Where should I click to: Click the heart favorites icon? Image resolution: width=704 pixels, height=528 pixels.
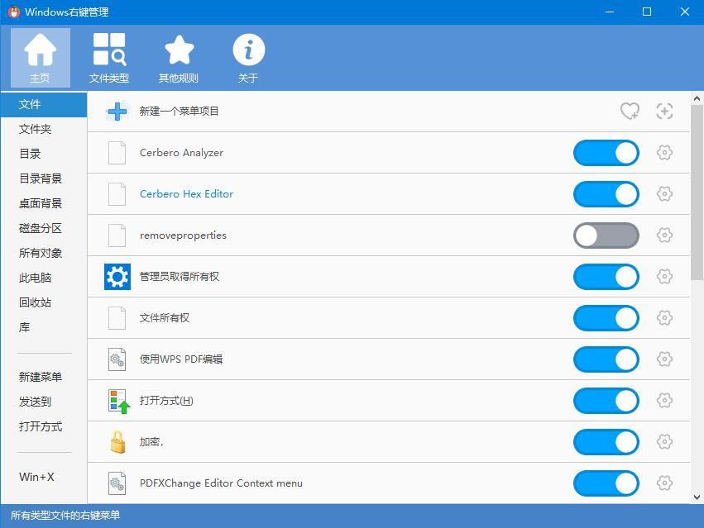click(x=630, y=111)
